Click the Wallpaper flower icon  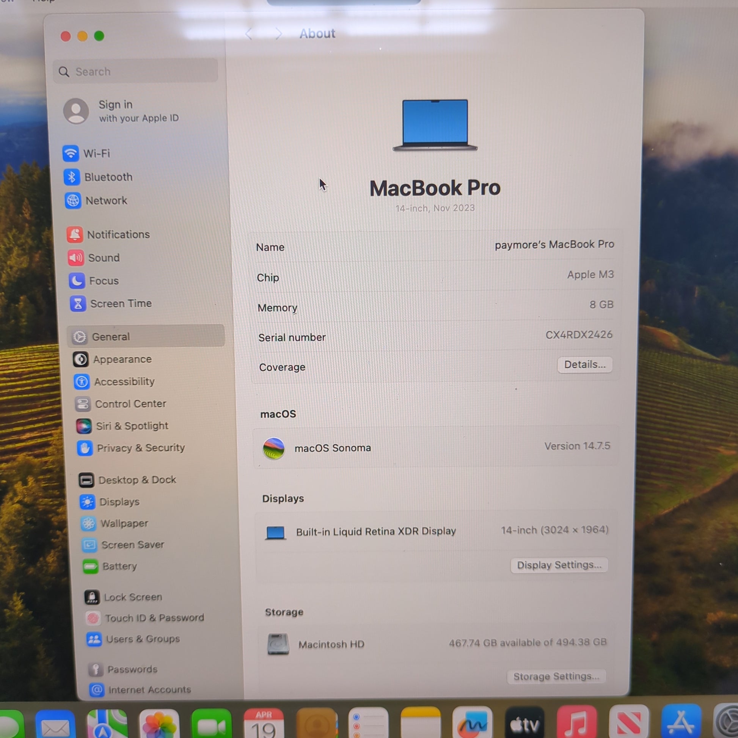(89, 524)
